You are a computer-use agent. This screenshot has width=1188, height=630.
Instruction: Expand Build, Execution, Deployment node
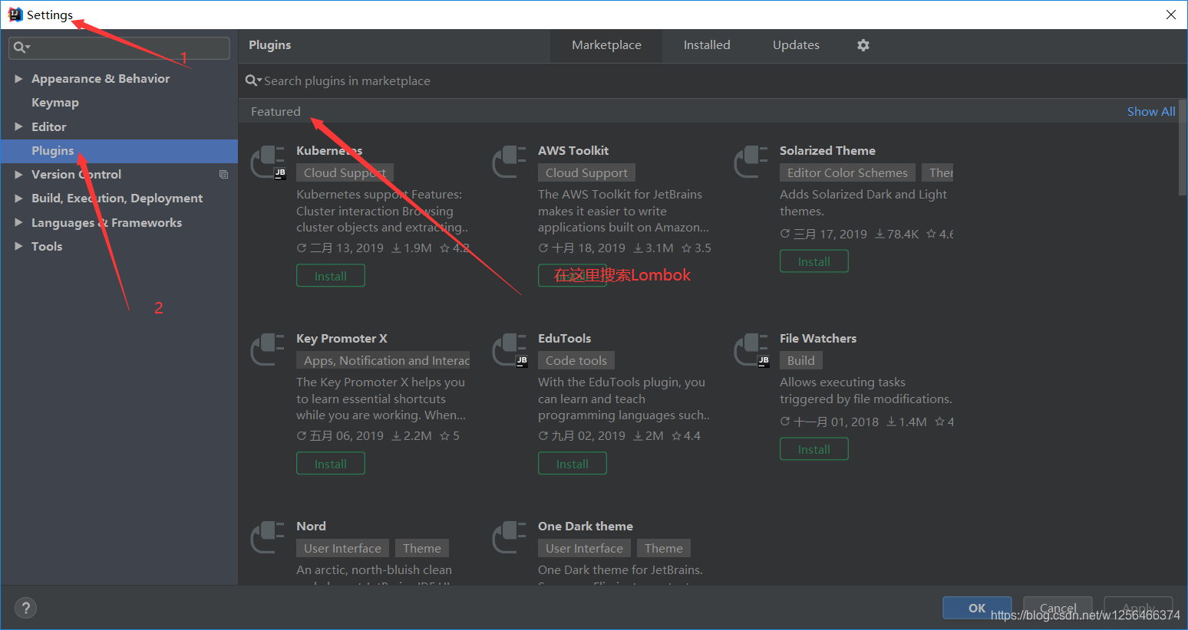[18, 199]
